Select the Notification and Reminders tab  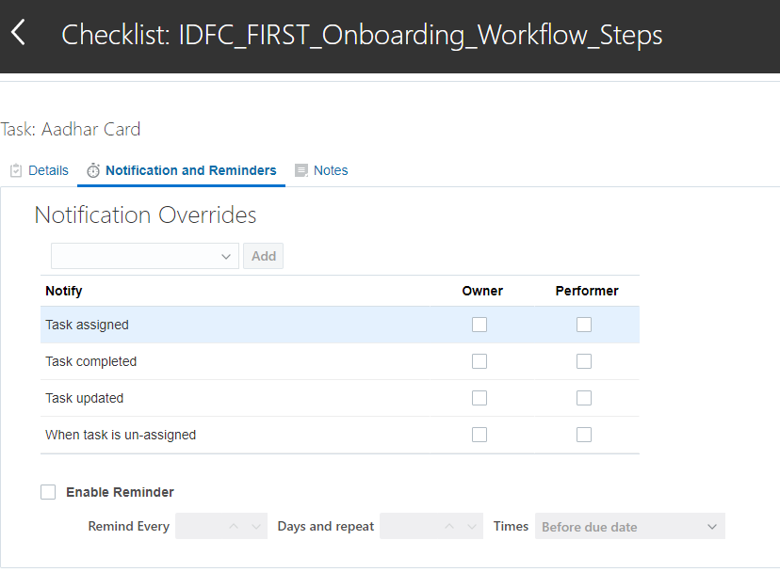tap(190, 170)
